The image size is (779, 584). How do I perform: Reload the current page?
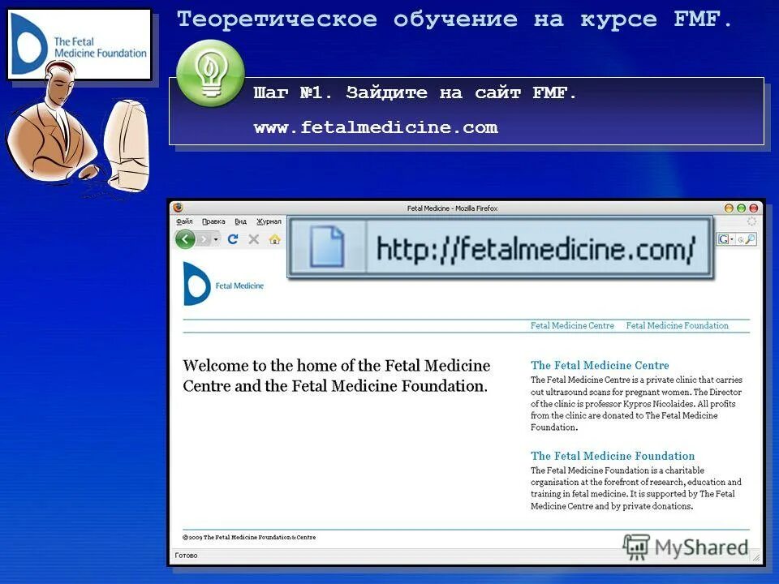click(235, 240)
